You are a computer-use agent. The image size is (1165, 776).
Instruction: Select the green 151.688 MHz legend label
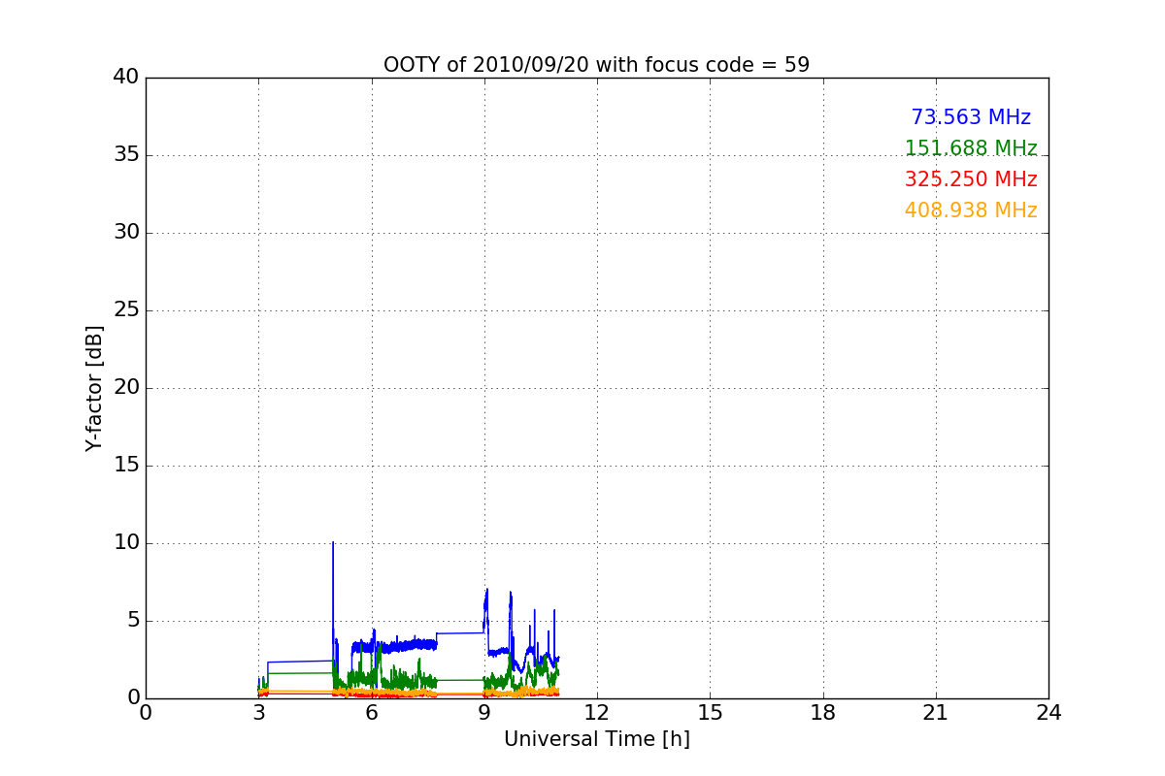(x=971, y=148)
